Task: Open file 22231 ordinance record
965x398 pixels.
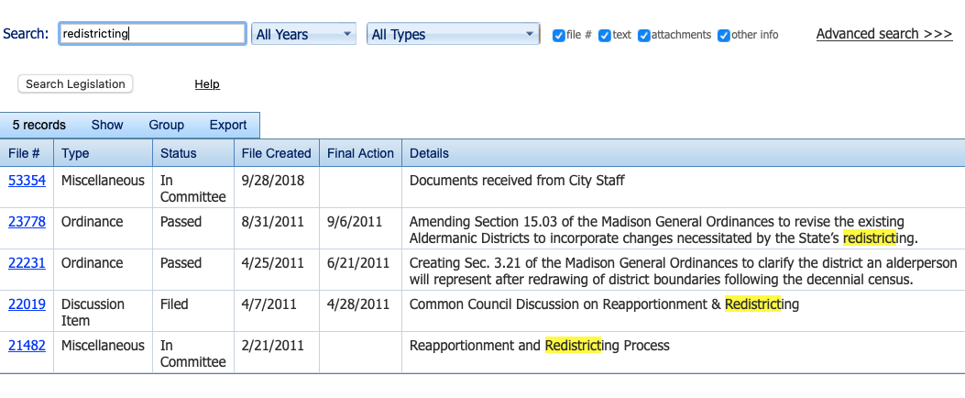Action: (x=27, y=263)
